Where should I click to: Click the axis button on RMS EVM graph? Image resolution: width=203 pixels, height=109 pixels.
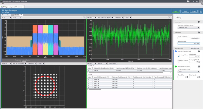point(169,18)
